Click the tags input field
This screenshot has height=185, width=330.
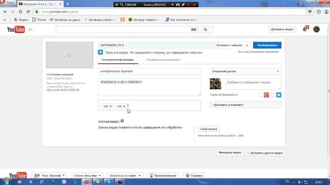(150, 105)
